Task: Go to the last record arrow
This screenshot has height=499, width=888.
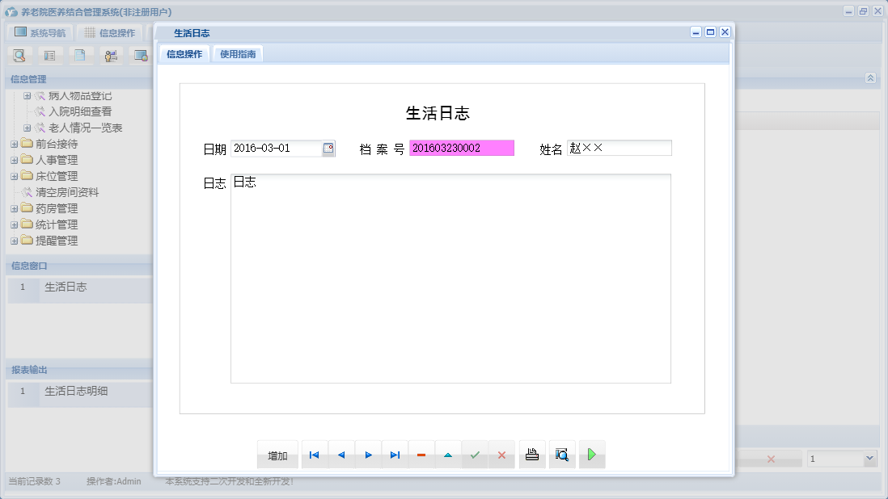Action: tap(395, 455)
